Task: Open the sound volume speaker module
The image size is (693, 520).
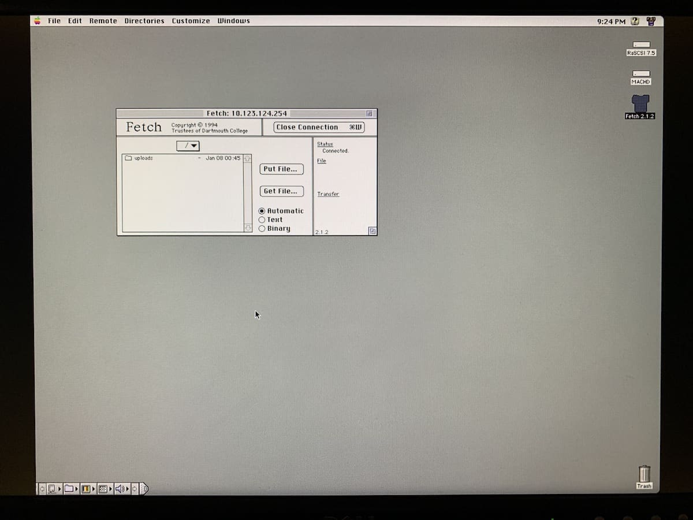Action: point(122,489)
